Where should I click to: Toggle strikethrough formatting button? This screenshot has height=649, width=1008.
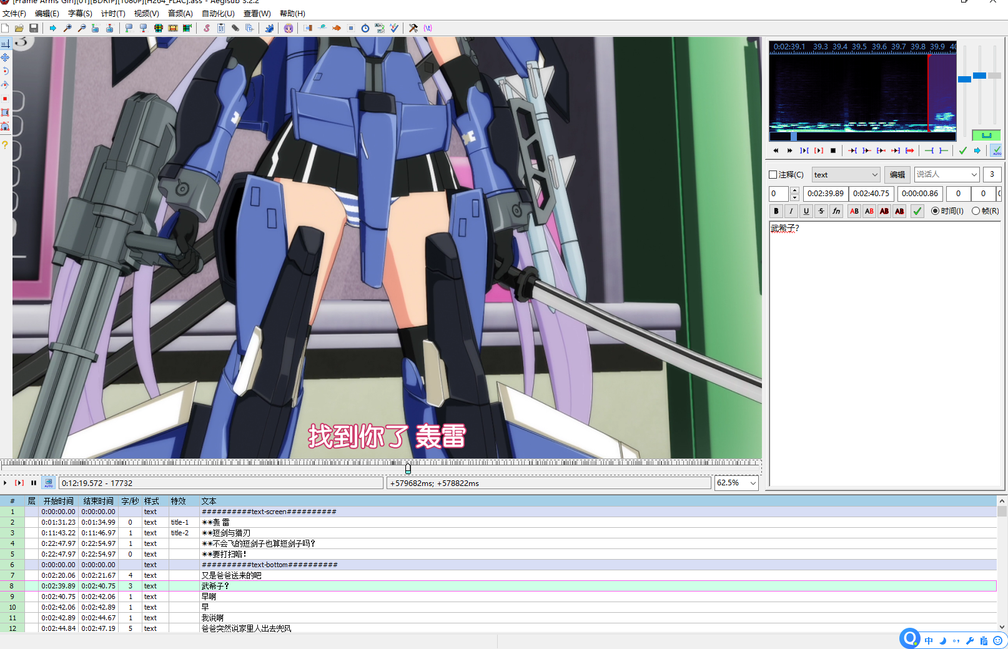click(821, 211)
